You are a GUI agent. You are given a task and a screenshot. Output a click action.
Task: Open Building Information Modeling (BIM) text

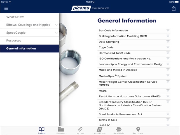pos(123,36)
